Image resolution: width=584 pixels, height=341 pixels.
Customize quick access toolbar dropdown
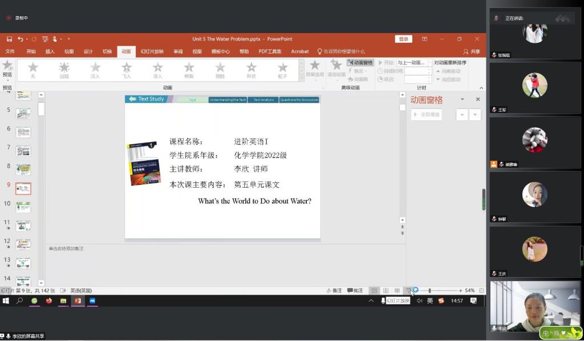(x=68, y=39)
